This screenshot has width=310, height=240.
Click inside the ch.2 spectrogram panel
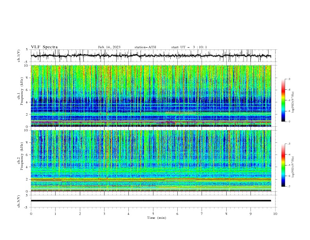tap(151, 161)
